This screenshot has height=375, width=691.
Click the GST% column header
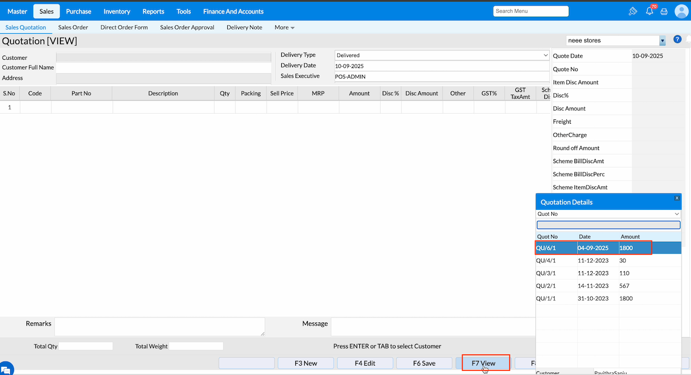click(x=489, y=93)
